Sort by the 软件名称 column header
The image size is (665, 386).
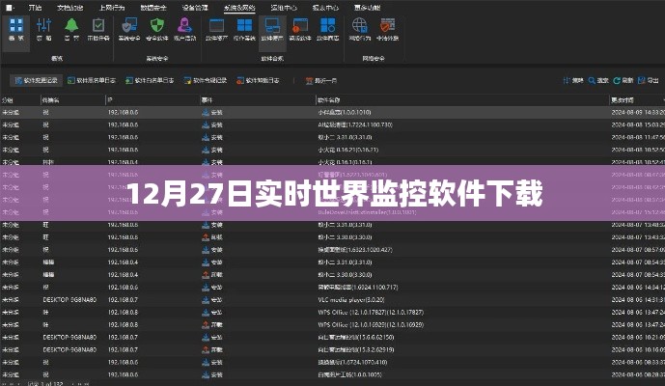pyautogui.click(x=329, y=99)
